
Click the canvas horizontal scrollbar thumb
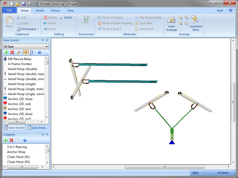[x=164, y=167]
